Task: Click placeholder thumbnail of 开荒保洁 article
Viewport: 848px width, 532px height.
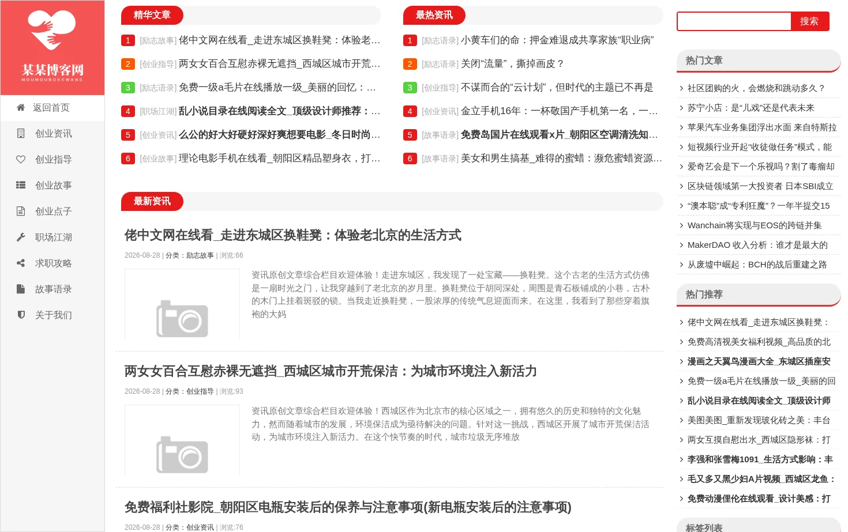Action: pos(182,440)
